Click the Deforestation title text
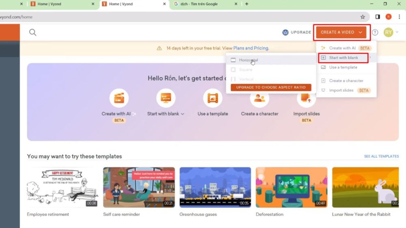Screen dimensions: 406x228 pyautogui.click(x=270, y=214)
